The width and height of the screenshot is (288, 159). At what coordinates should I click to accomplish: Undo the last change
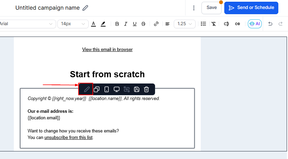[x=270, y=24]
